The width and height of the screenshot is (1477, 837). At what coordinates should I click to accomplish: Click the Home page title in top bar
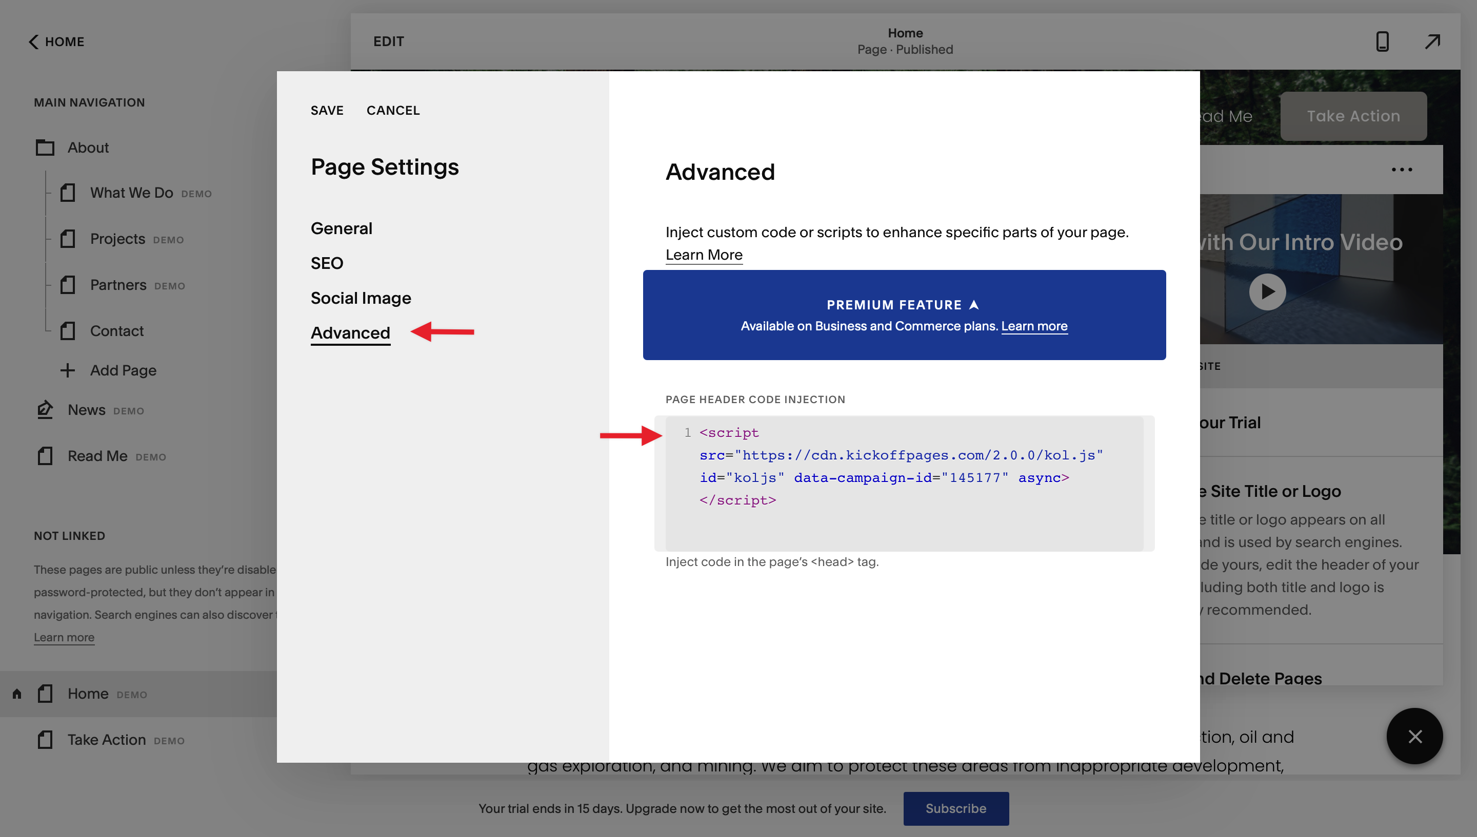click(x=905, y=33)
